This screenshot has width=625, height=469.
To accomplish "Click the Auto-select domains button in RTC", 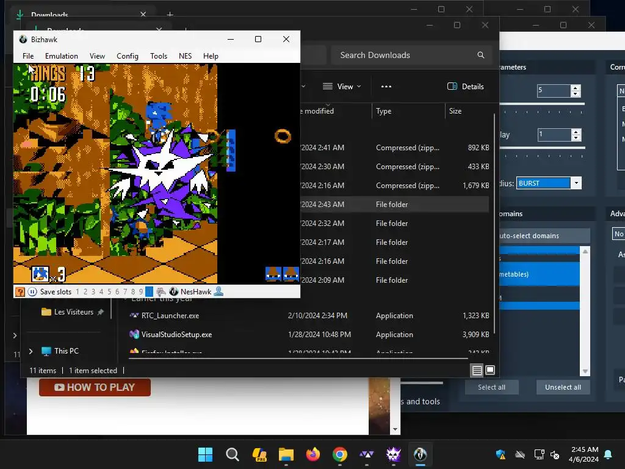I will 544,236.
